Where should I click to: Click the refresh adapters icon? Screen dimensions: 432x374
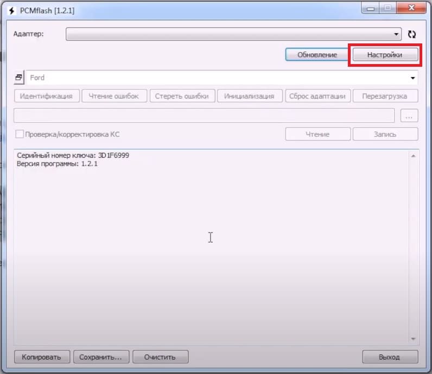coord(412,34)
